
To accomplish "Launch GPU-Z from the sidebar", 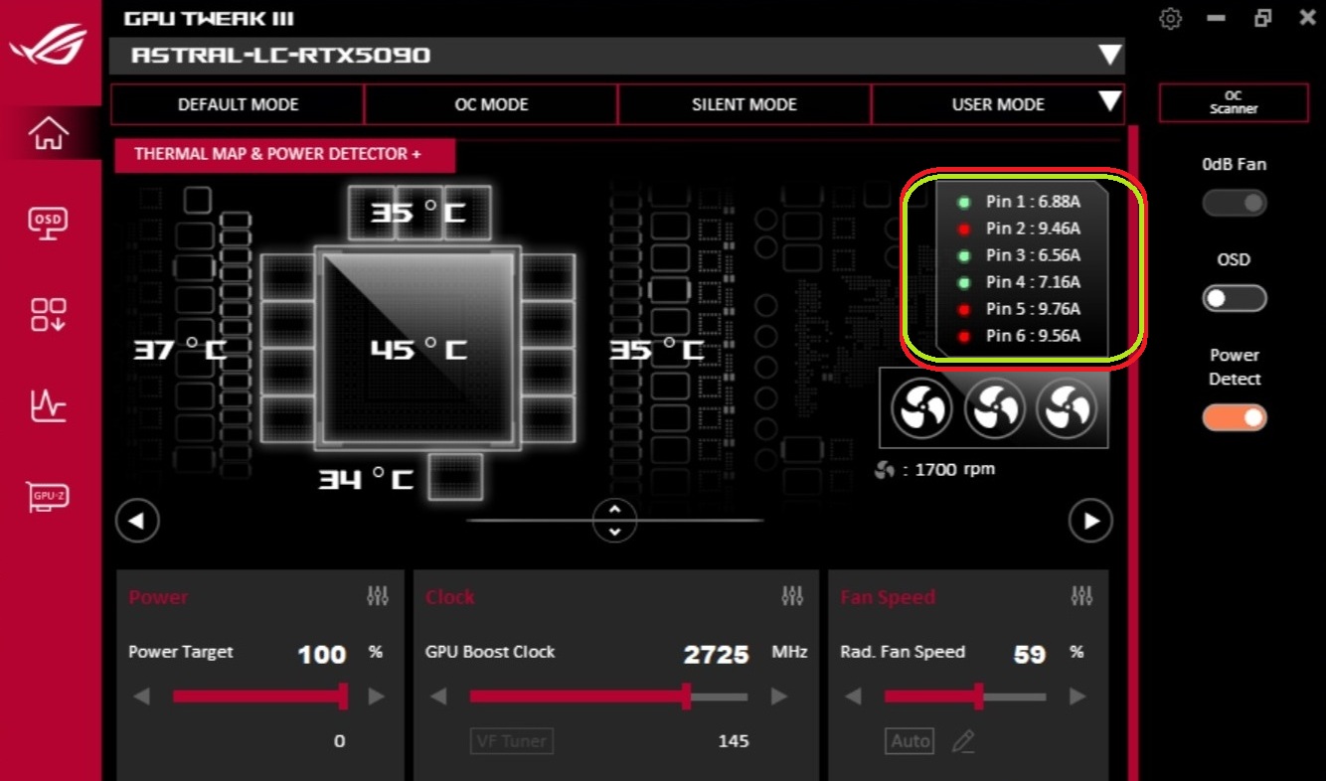I will point(50,495).
